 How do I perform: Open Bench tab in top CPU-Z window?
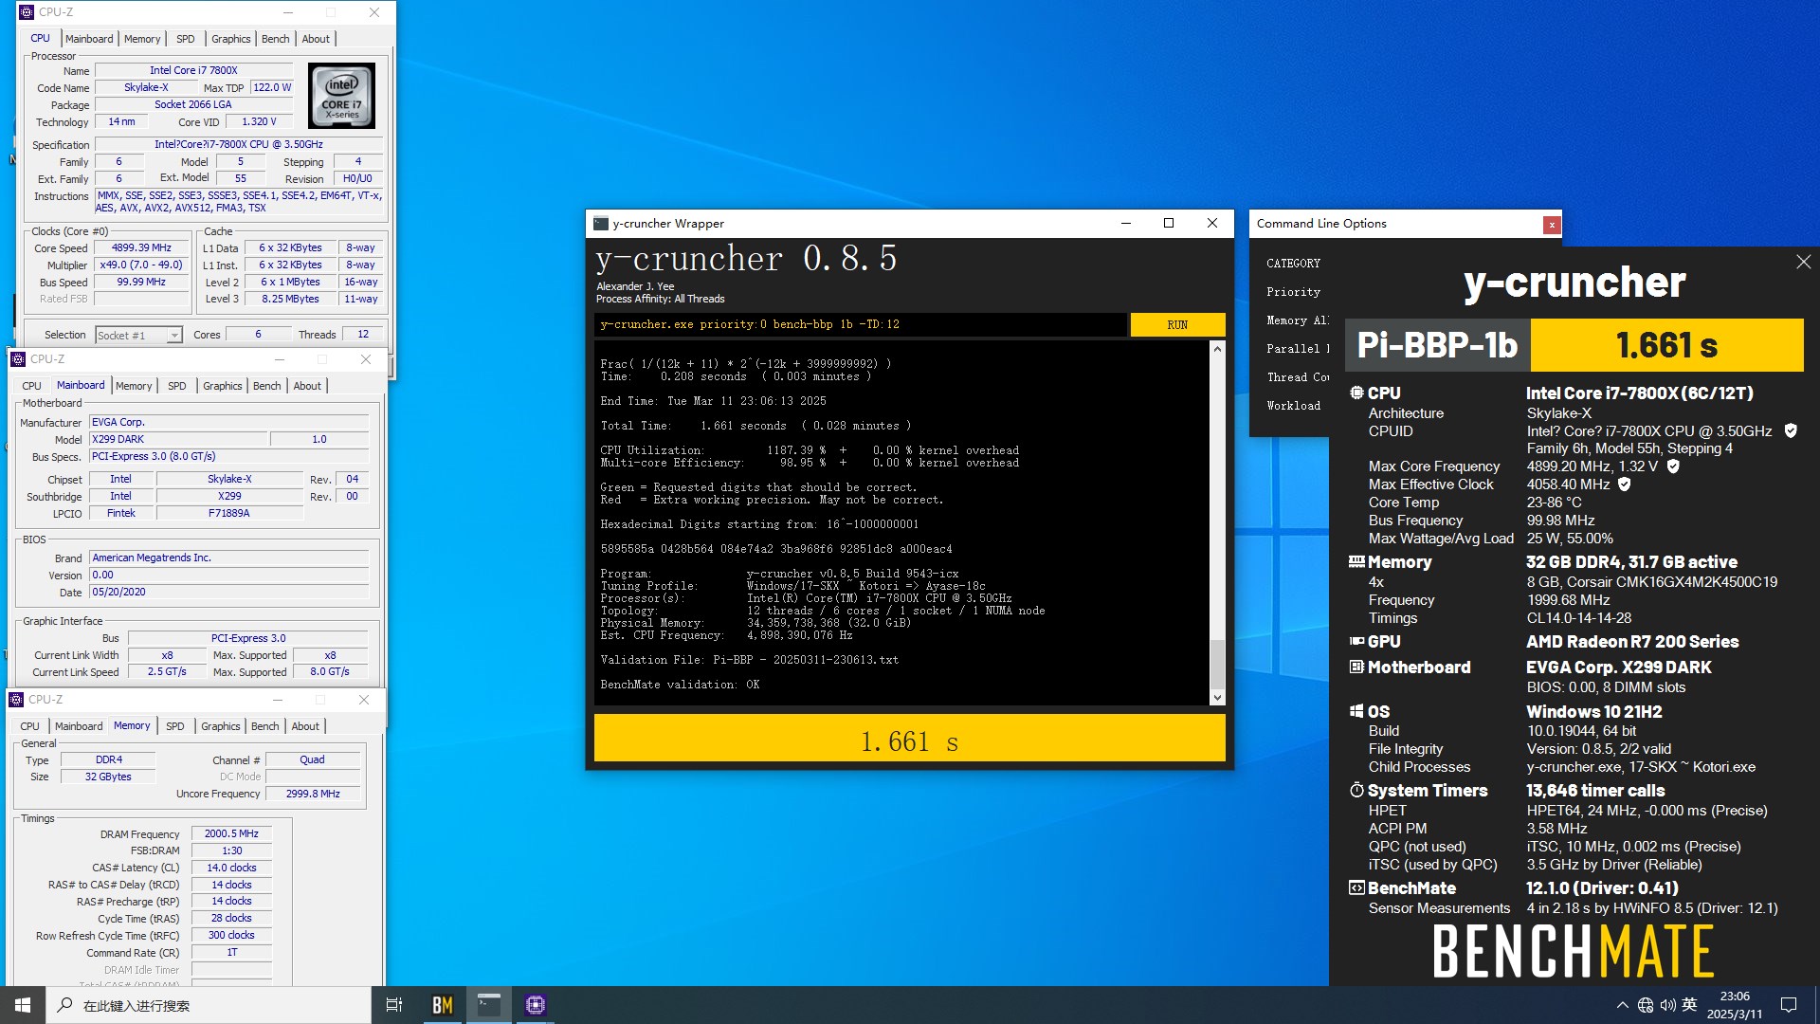[x=276, y=39]
